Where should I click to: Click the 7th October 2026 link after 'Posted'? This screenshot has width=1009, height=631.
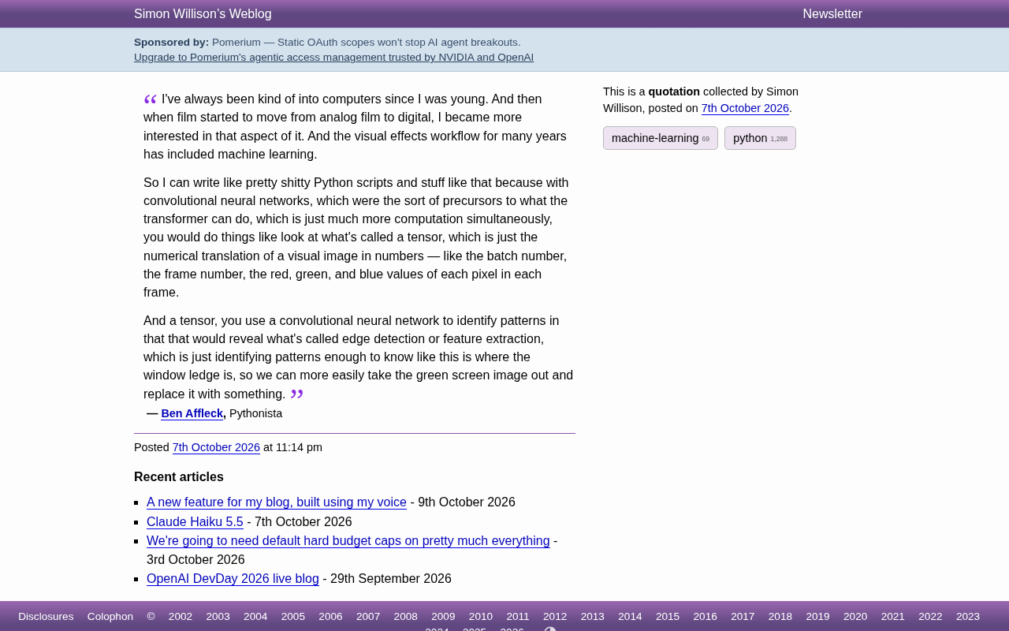(x=216, y=447)
